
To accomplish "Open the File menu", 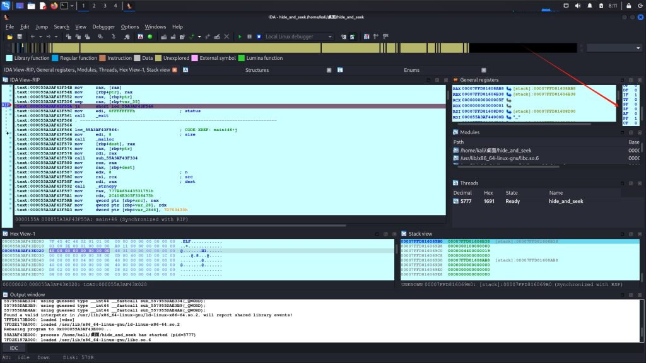I will click(10, 26).
